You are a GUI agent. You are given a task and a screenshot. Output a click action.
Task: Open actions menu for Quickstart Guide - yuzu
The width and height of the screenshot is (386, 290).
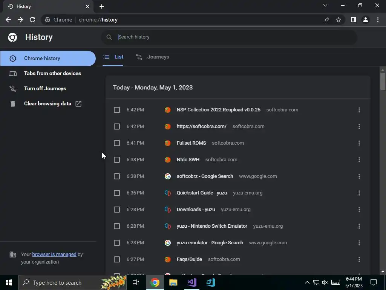pos(359,193)
